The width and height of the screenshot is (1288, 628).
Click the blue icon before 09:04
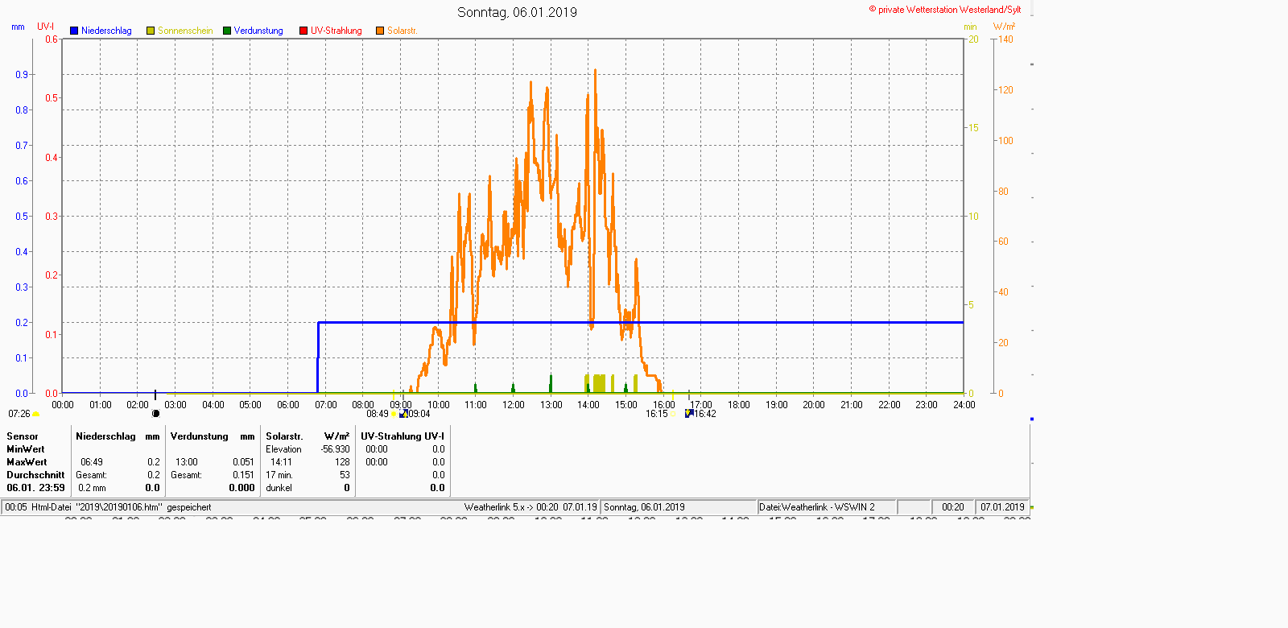click(403, 414)
